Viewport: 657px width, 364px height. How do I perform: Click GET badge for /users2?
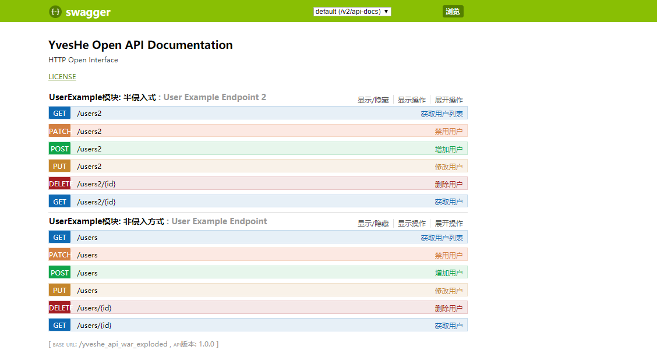point(59,114)
